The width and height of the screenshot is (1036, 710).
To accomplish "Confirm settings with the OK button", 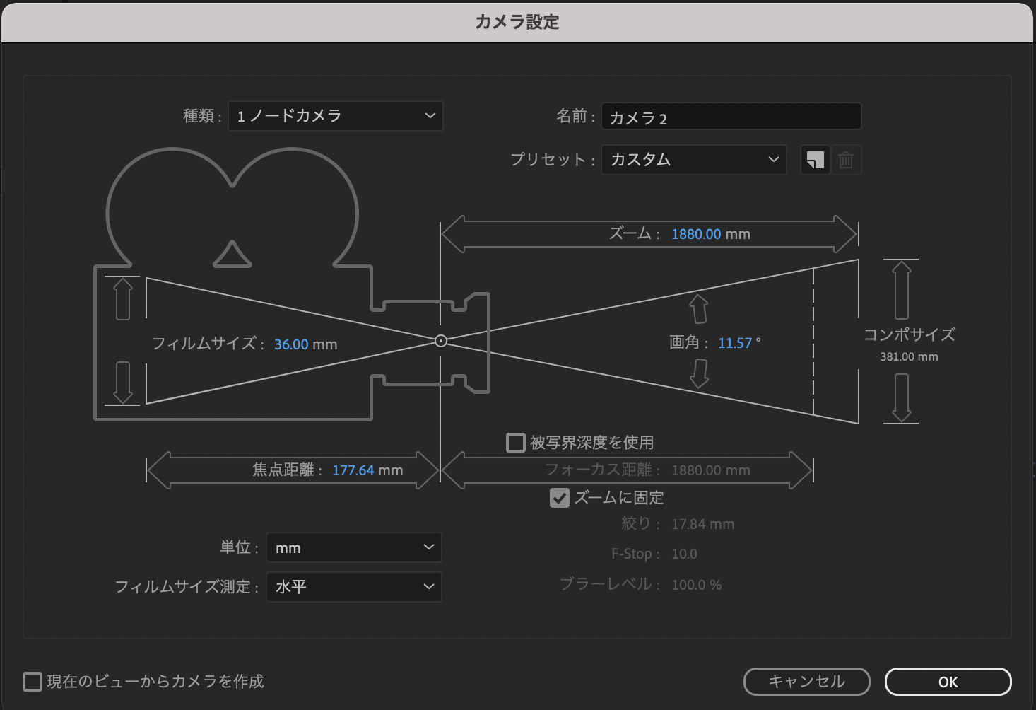I will [948, 682].
